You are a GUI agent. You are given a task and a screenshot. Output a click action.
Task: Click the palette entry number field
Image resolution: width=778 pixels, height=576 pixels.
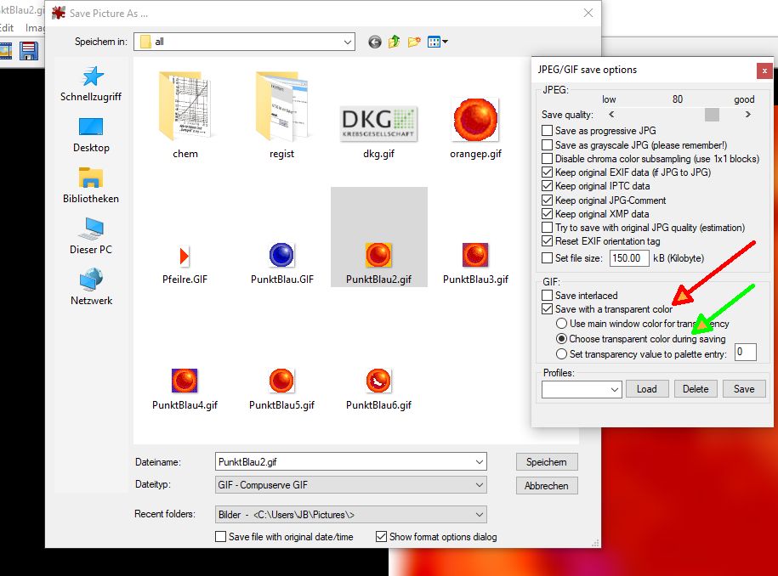pyautogui.click(x=745, y=352)
